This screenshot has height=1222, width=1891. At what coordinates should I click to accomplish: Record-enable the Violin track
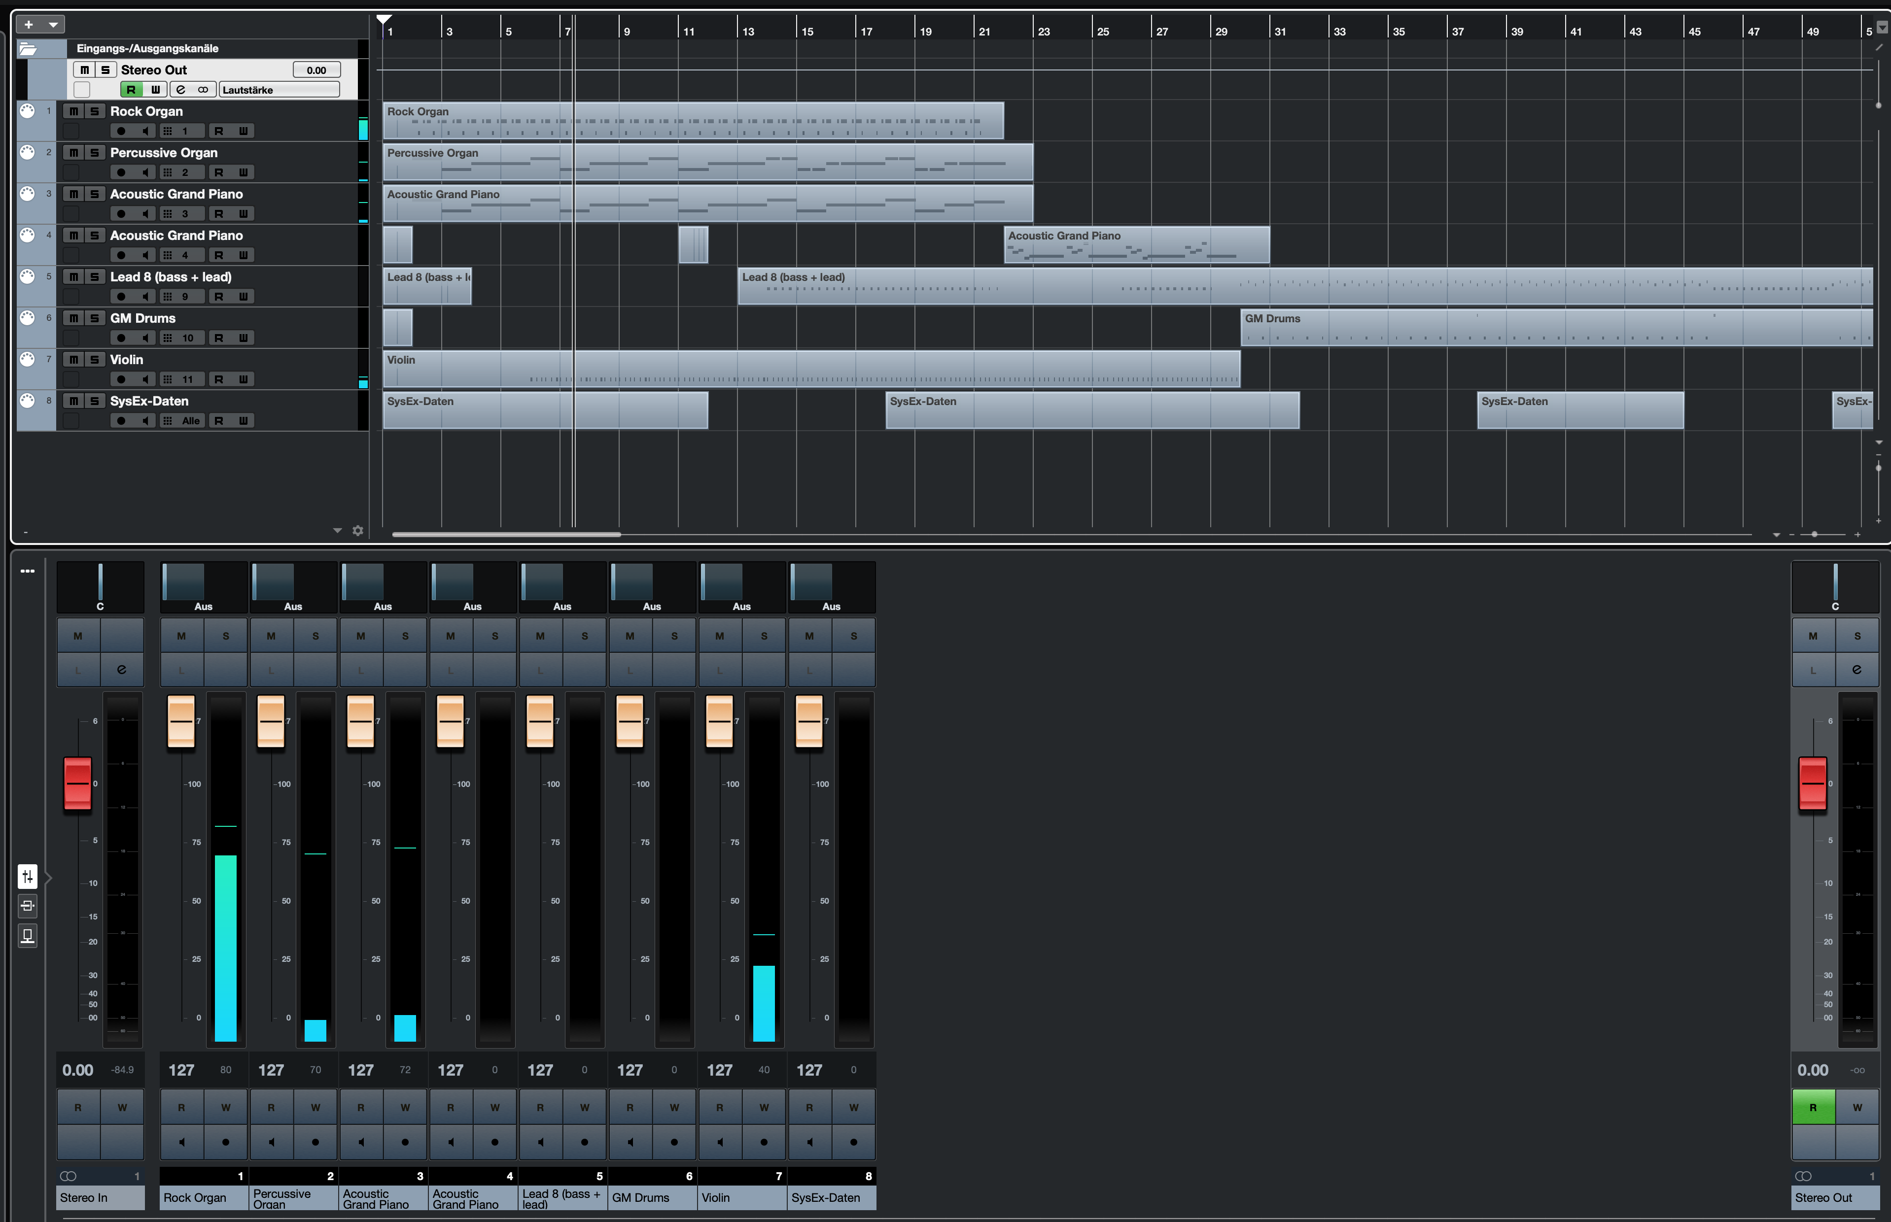tap(121, 379)
